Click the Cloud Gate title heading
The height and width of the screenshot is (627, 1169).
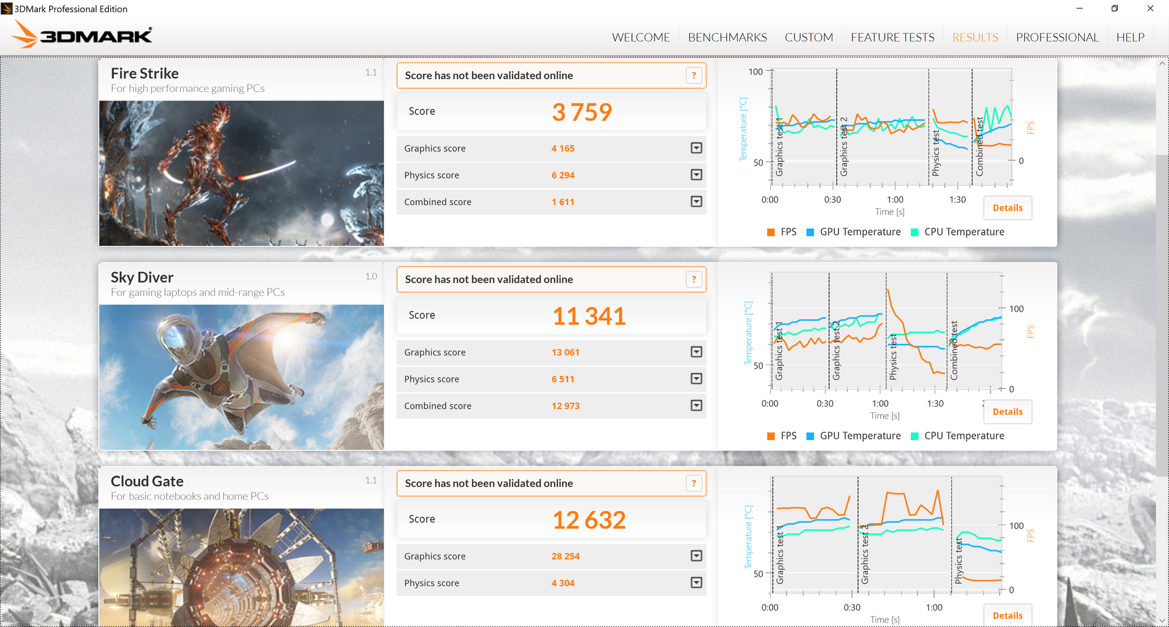[147, 482]
